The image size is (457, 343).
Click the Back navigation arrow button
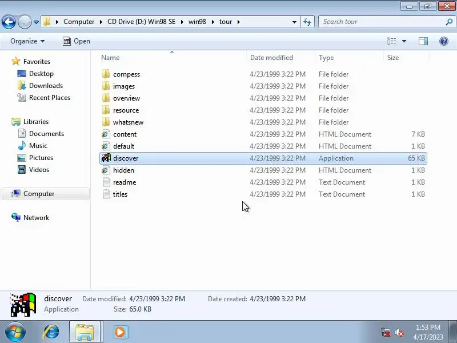click(9, 22)
